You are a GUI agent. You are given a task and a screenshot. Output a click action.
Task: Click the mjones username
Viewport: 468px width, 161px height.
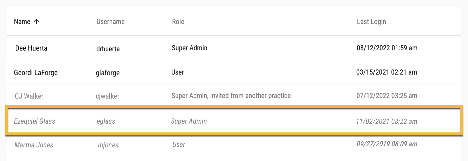tap(108, 145)
